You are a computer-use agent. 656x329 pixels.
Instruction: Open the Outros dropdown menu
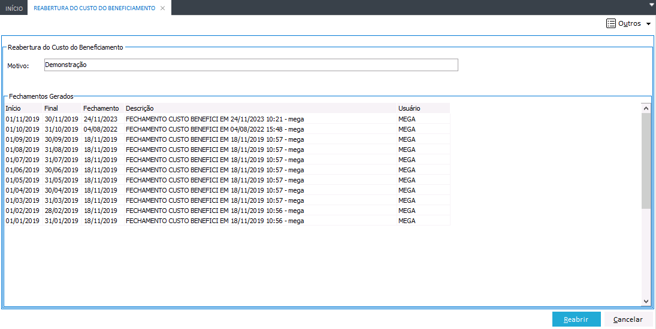tap(629, 23)
